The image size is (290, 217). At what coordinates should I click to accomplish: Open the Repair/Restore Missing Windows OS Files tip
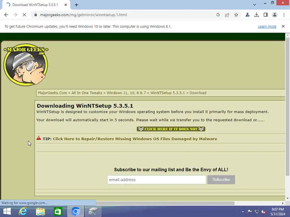[x=135, y=139]
